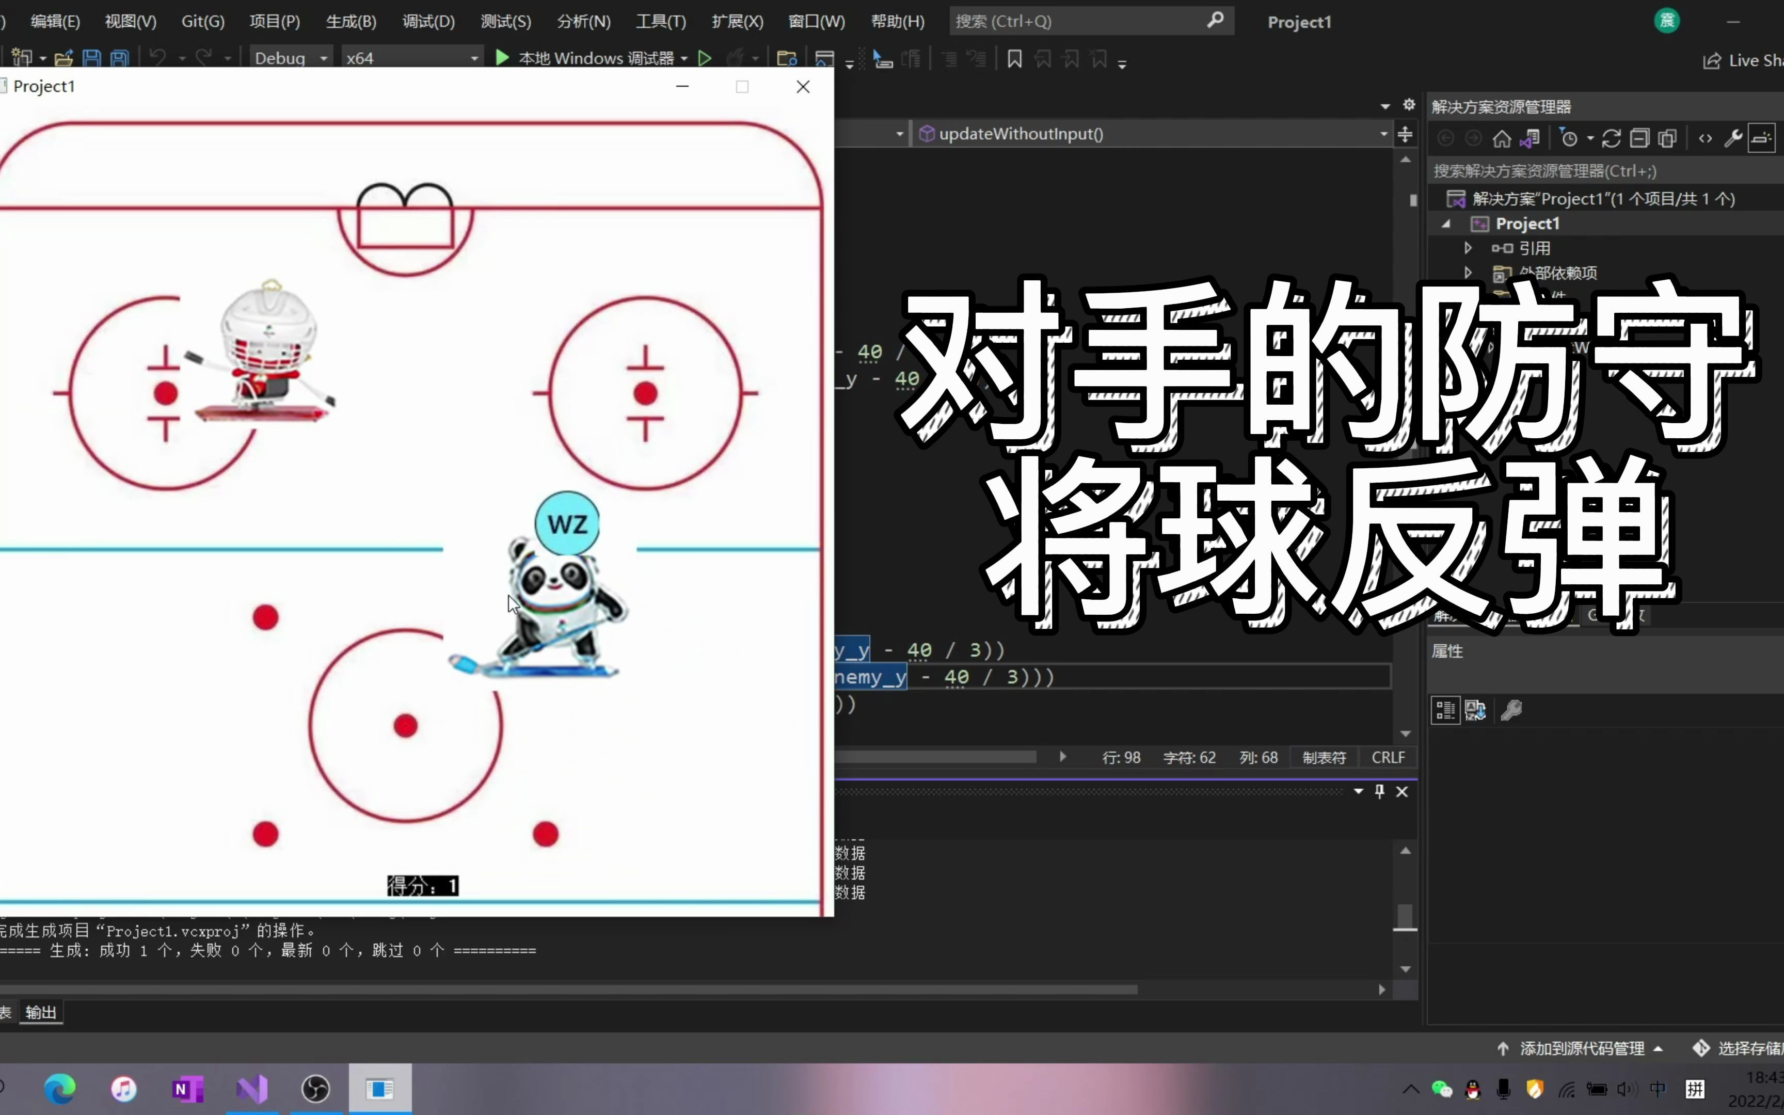This screenshot has width=1784, height=1115.
Task: Click the bottom output horizontal scrollbar
Action: pos(568,990)
